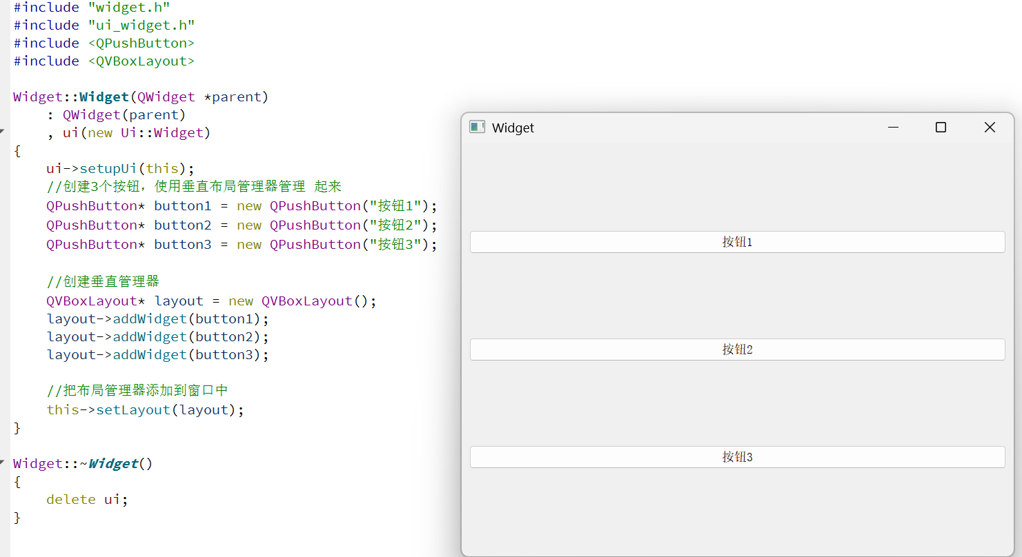Click the comment //把布局管理器添加到窗口中
The image size is (1022, 557).
tap(137, 390)
